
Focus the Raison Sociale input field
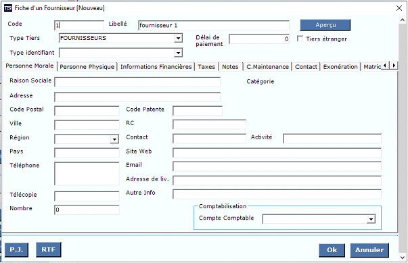click(137, 82)
